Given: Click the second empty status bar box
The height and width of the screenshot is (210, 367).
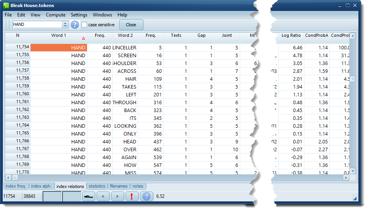Looking at the screenshot, I should coord(72,196).
